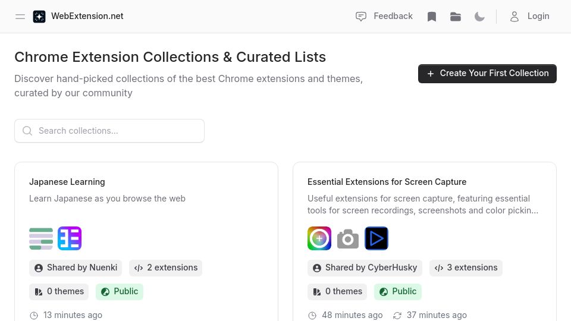
Task: Open the Japanese Learning collection title
Action: (x=67, y=182)
